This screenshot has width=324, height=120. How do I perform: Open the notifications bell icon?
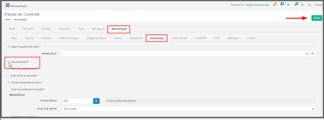click(296, 5)
